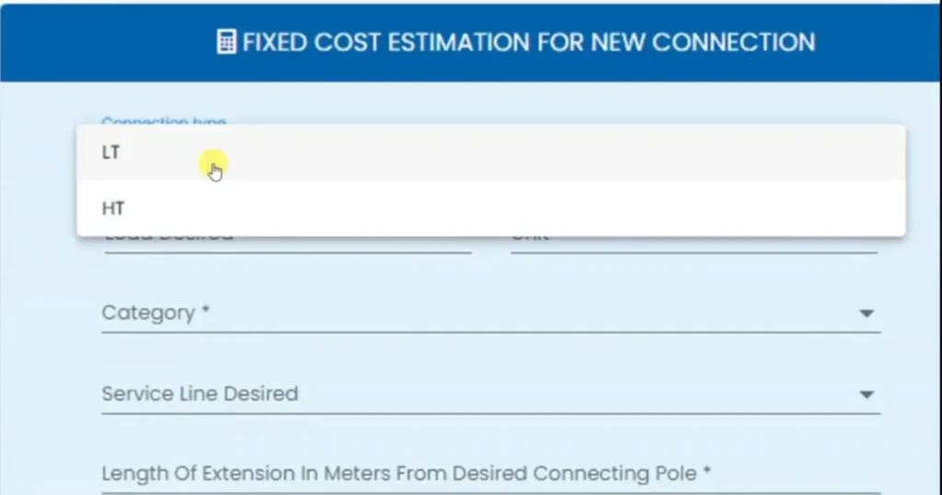The height and width of the screenshot is (495, 942).
Task: Click the required asterisk beside Category
Action: (x=206, y=312)
